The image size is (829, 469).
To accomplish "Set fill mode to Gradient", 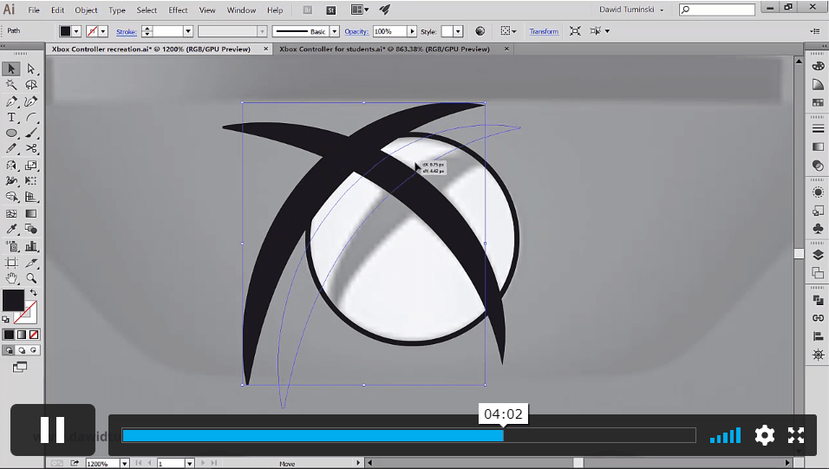I will click(21, 335).
